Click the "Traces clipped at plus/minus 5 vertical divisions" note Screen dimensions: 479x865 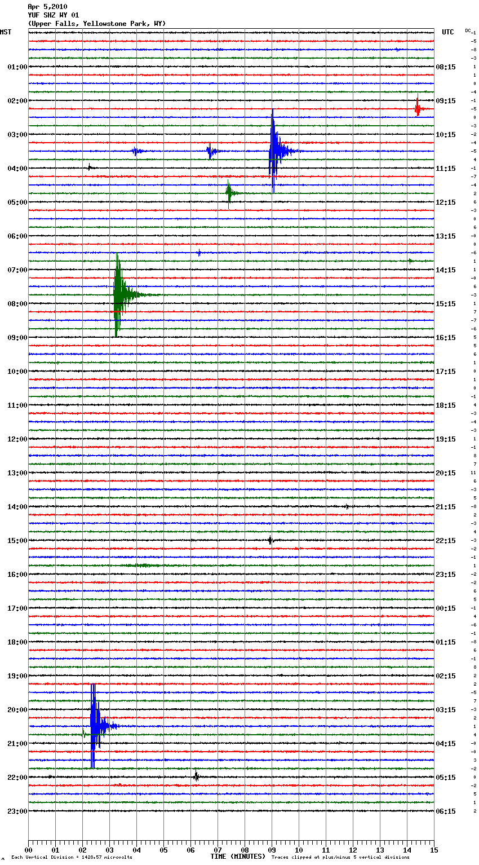[340, 858]
